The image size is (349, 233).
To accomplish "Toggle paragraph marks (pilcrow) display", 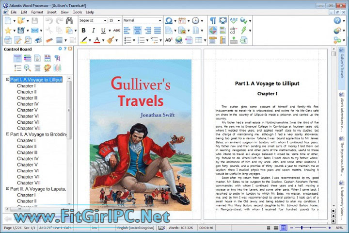I will tap(213, 20).
